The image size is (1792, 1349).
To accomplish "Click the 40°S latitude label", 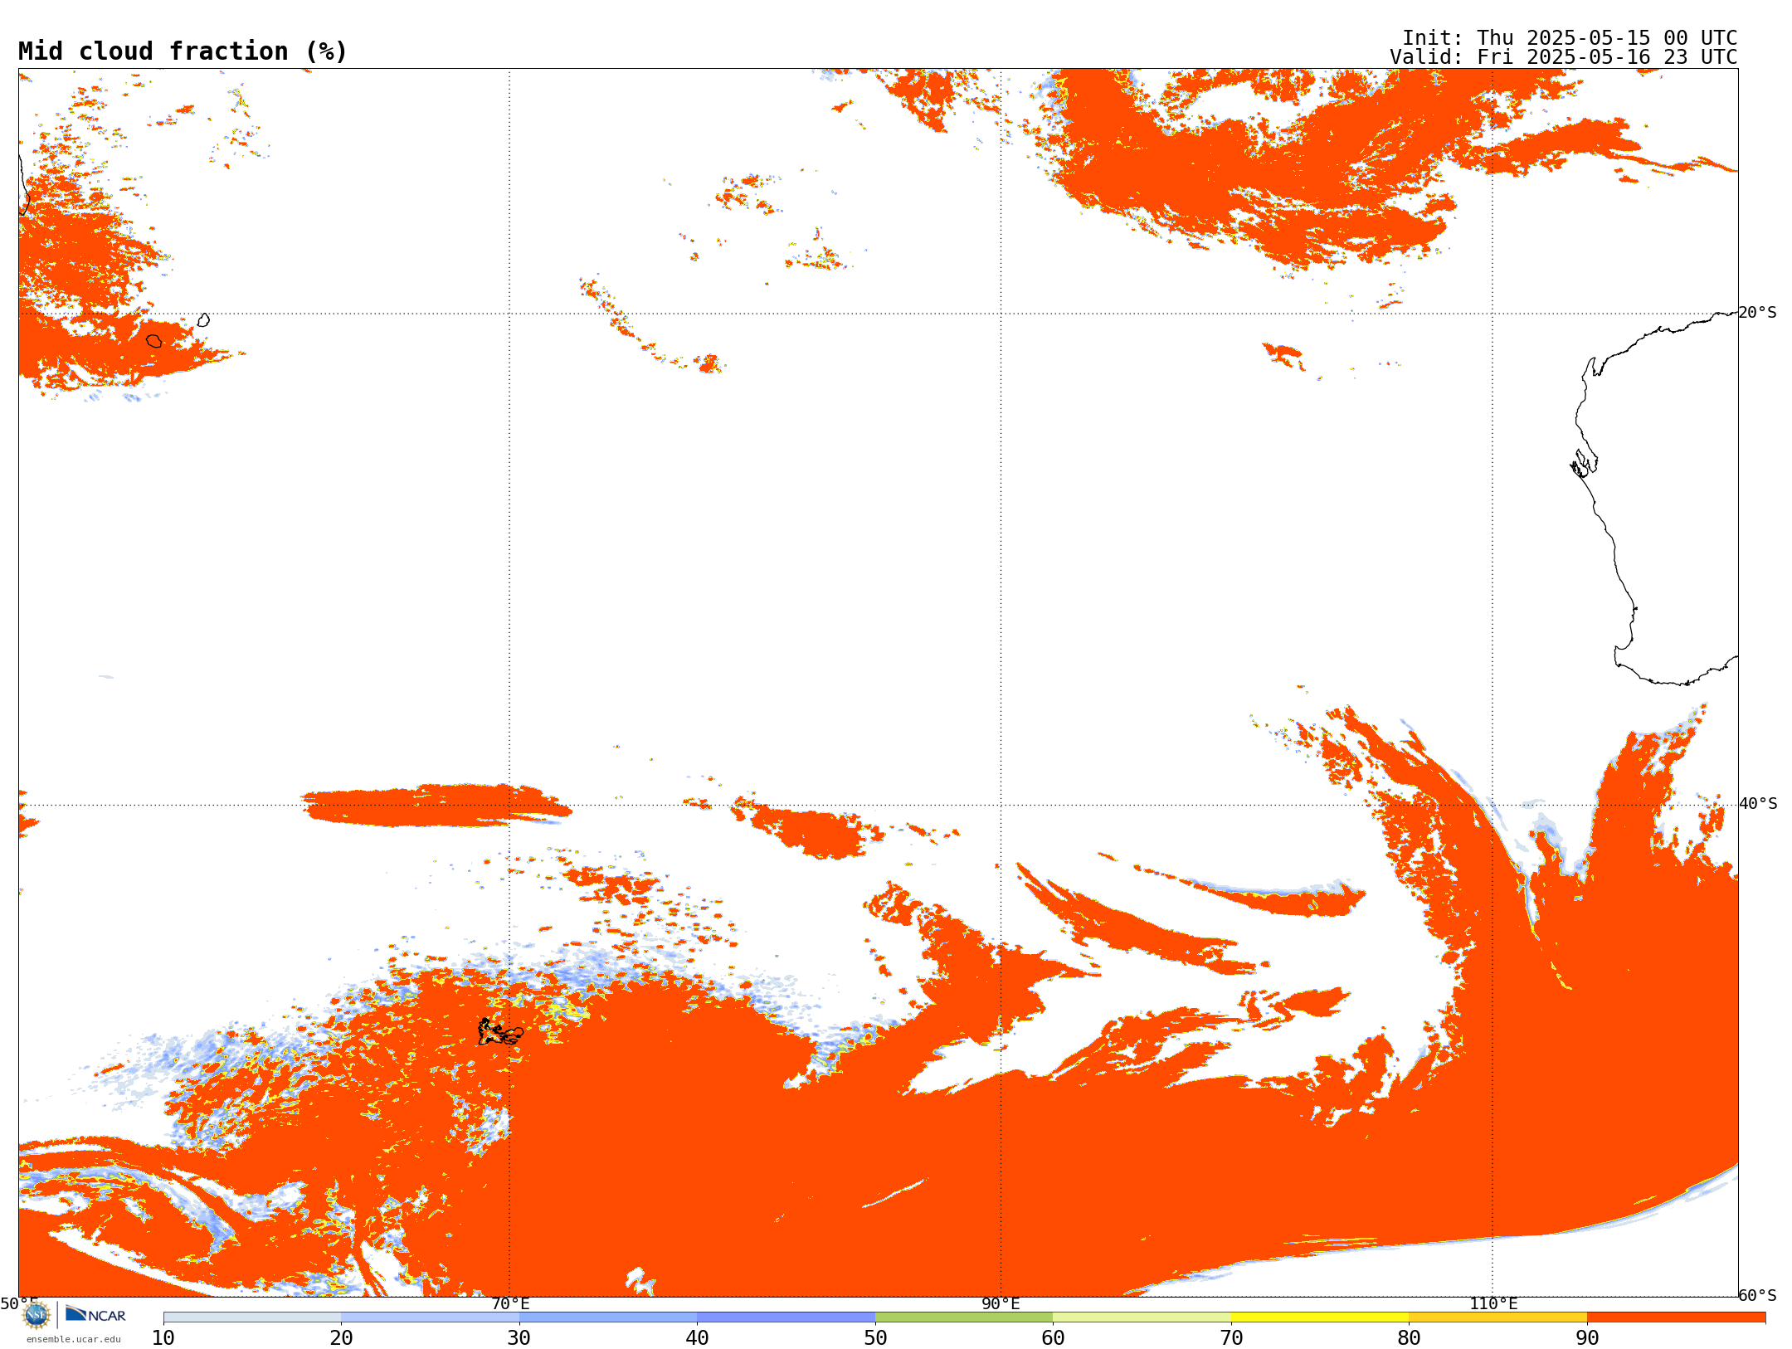I will pos(1758,804).
